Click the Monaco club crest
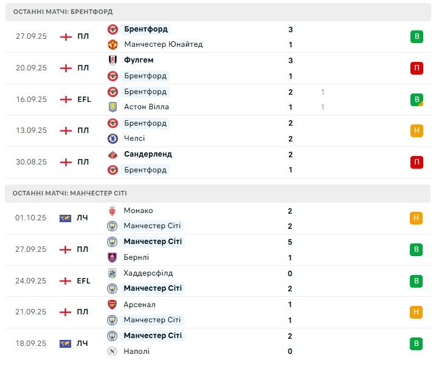The height and width of the screenshot is (366, 436). click(x=112, y=211)
